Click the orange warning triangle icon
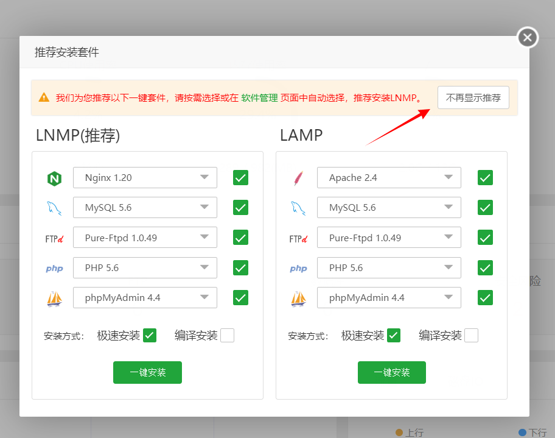Image resolution: width=555 pixels, height=438 pixels. pos(44,97)
